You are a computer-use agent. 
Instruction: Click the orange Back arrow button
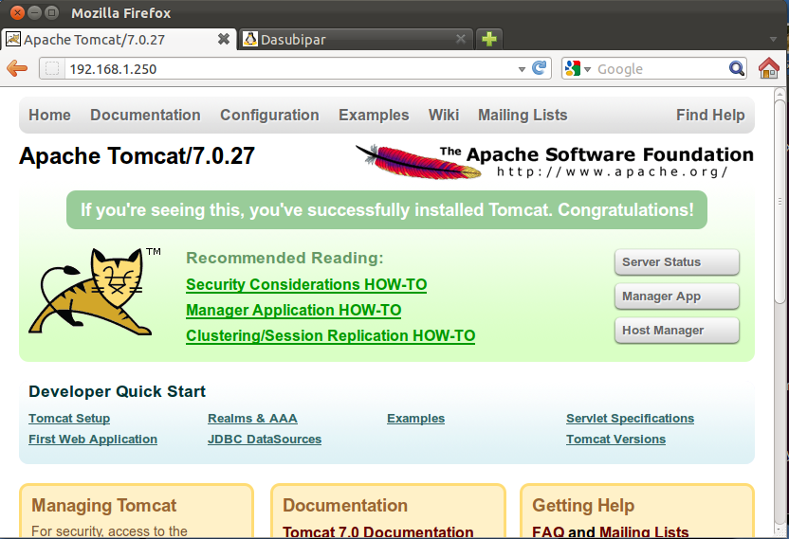[x=17, y=68]
